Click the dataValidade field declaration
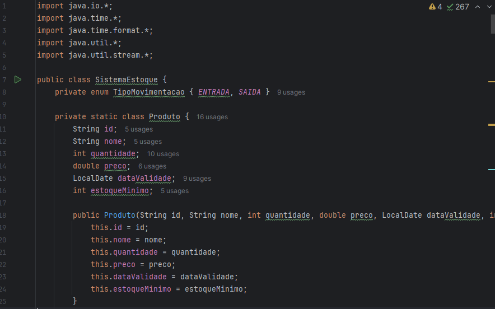 124,179
